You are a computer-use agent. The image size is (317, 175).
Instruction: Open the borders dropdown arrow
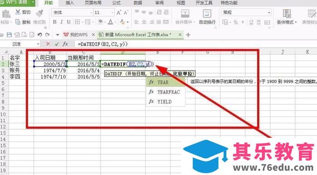coord(83,22)
